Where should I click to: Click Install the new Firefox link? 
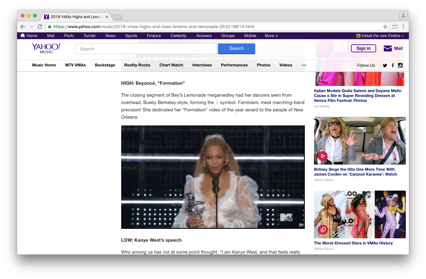382,36
